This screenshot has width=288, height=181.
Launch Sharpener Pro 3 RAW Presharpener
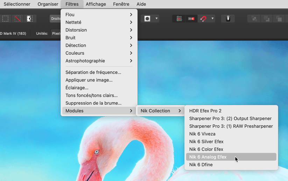pos(231,126)
